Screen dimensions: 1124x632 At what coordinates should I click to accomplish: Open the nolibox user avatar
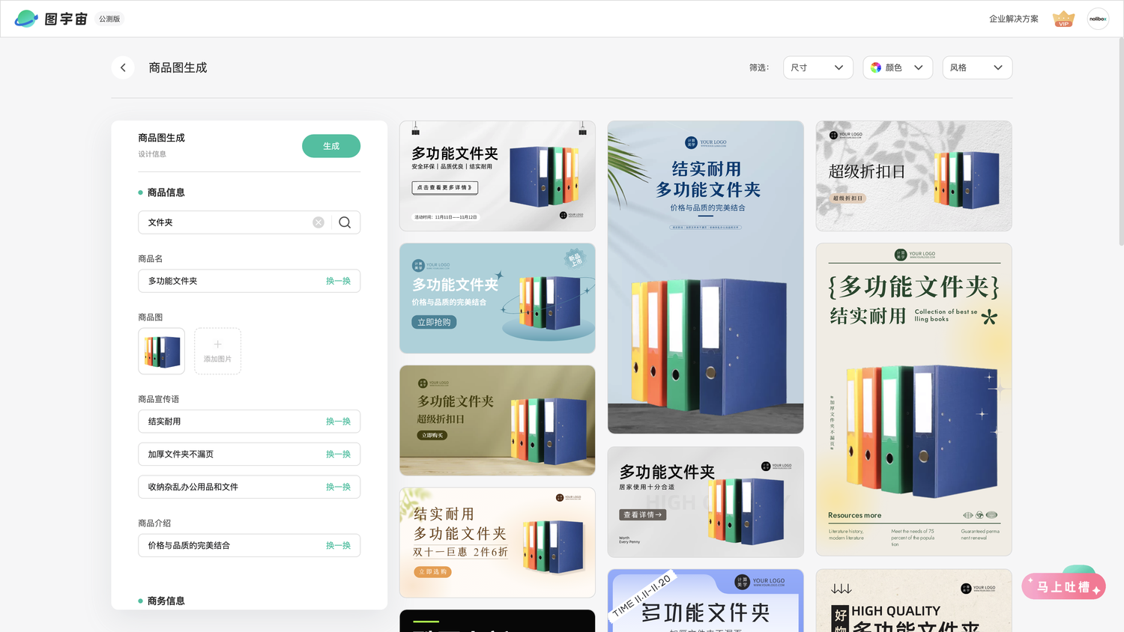pos(1098,19)
